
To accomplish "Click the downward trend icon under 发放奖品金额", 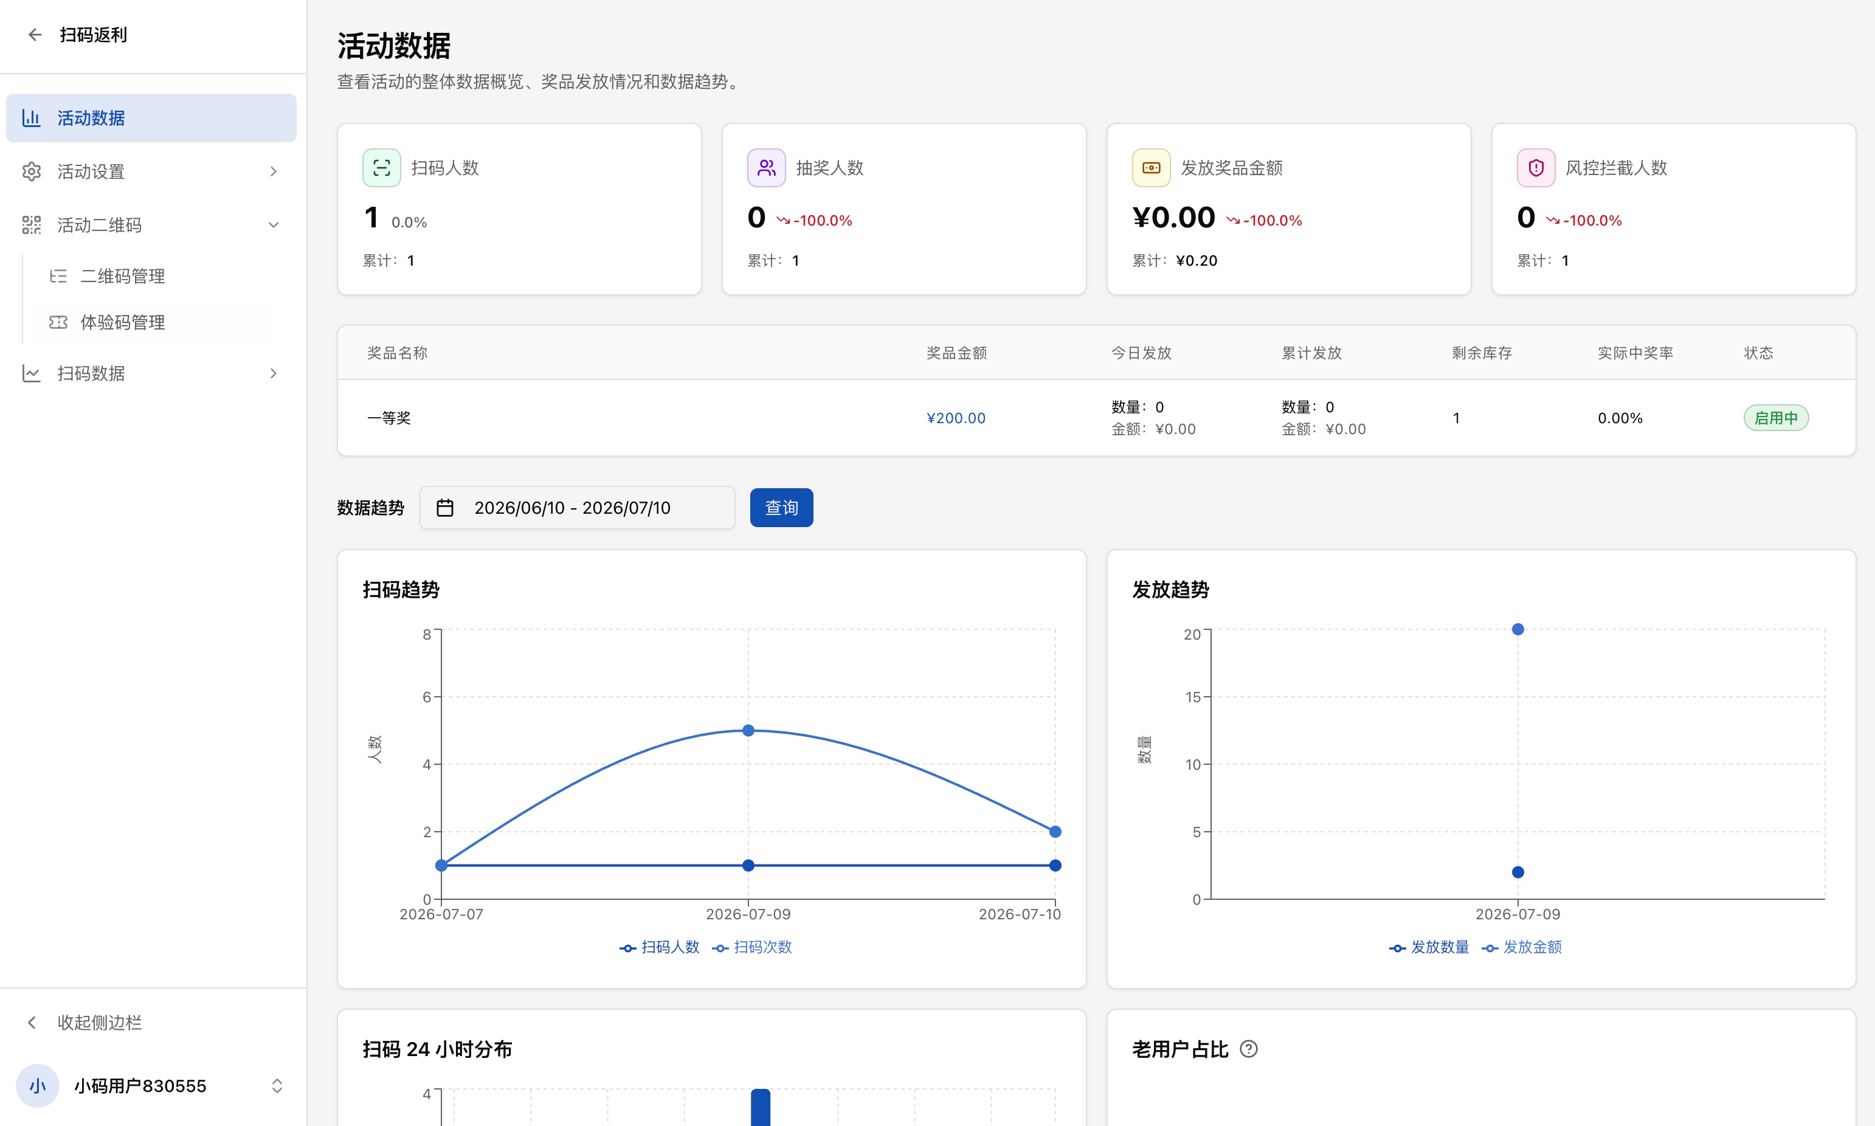I will coord(1234,221).
